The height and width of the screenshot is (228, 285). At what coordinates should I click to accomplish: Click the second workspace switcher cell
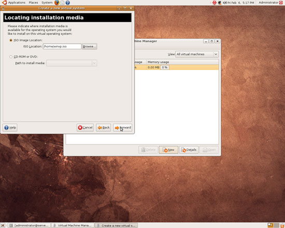coord(277,225)
